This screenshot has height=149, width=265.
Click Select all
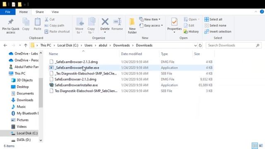(x=213, y=19)
